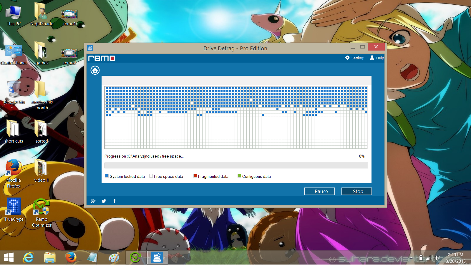
Task: Open the volume control in tray
Action: (x=437, y=258)
